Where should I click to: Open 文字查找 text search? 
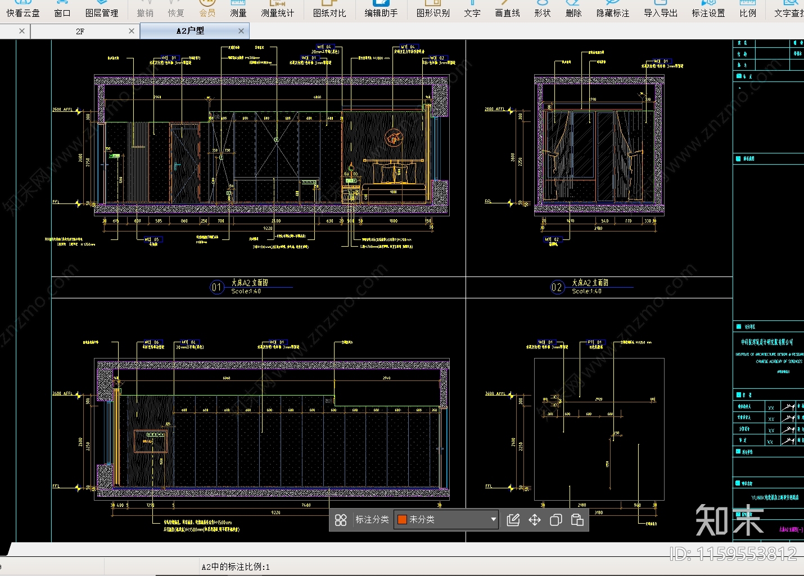click(x=788, y=10)
